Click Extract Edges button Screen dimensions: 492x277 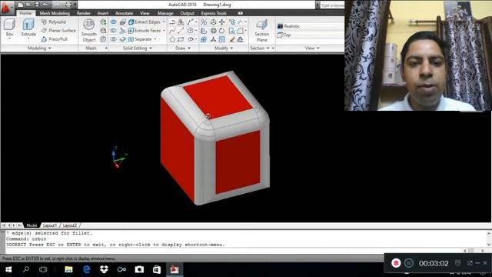click(145, 22)
